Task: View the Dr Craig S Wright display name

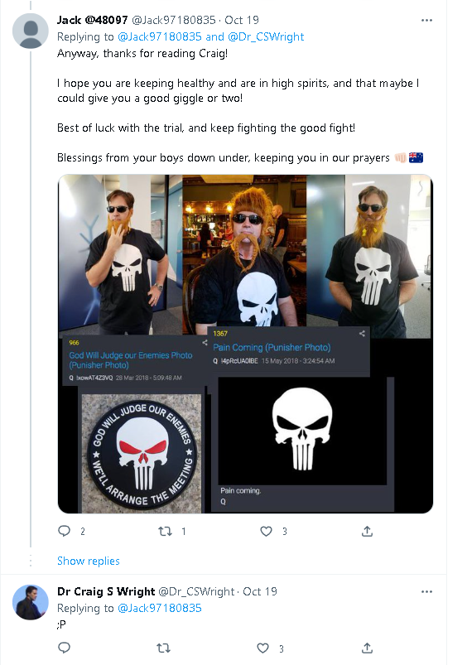Action: [x=106, y=591]
